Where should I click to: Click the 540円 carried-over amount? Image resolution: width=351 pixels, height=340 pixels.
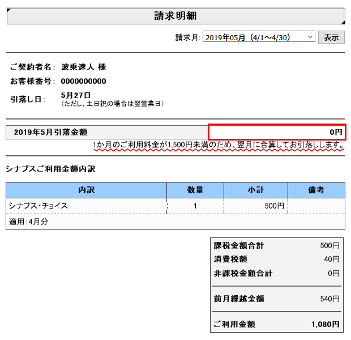pos(329,299)
